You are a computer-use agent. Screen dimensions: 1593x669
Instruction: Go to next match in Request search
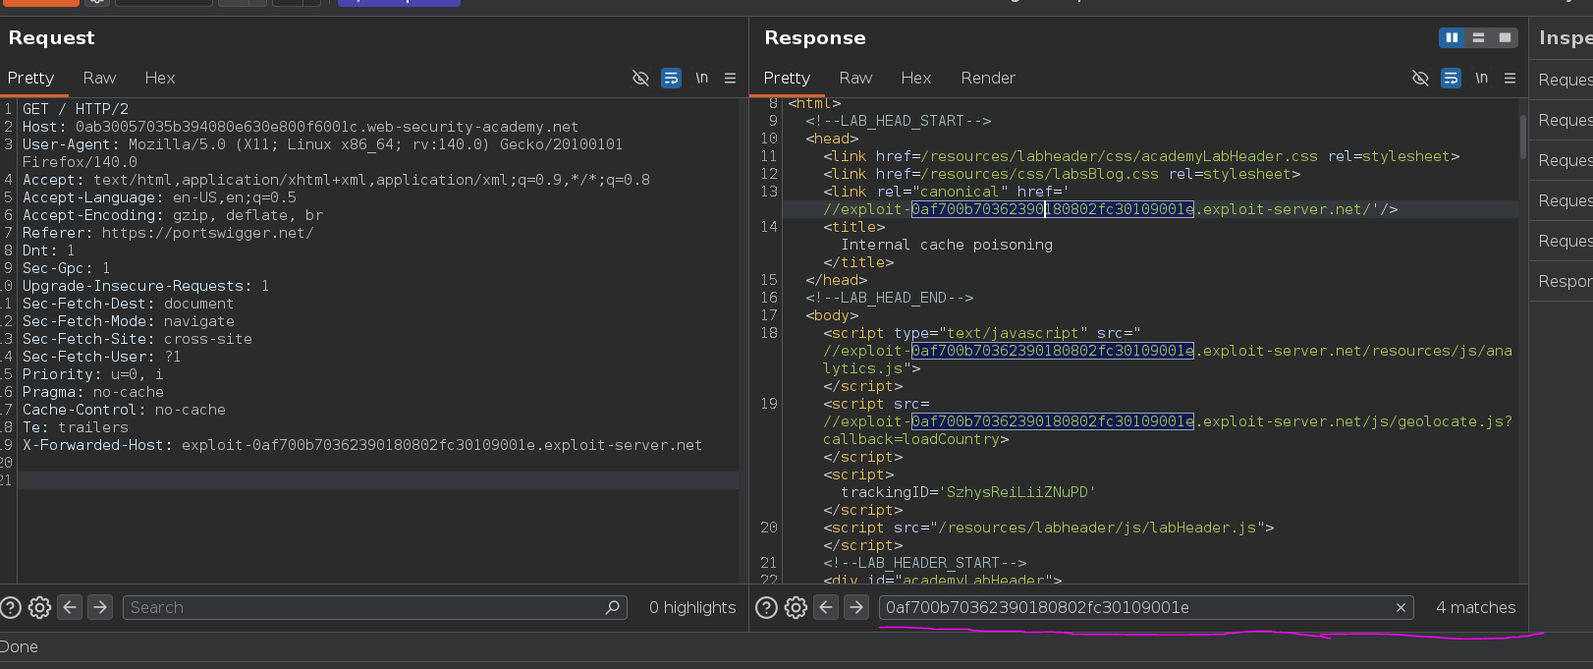coord(100,607)
